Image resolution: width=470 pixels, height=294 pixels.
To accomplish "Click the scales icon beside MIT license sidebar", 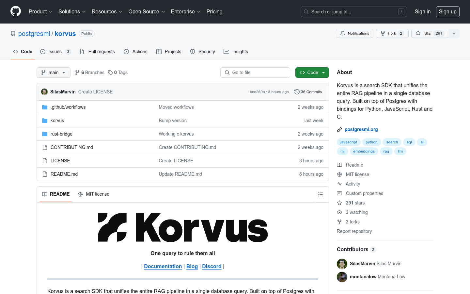I will click(x=339, y=174).
